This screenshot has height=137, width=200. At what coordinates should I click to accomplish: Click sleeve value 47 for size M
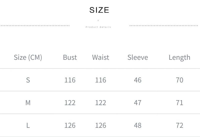138,103
